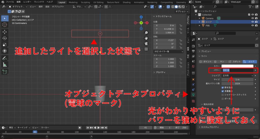Select the Cursor tool in toolbar
The height and width of the screenshot is (139, 260).
point(5,25)
